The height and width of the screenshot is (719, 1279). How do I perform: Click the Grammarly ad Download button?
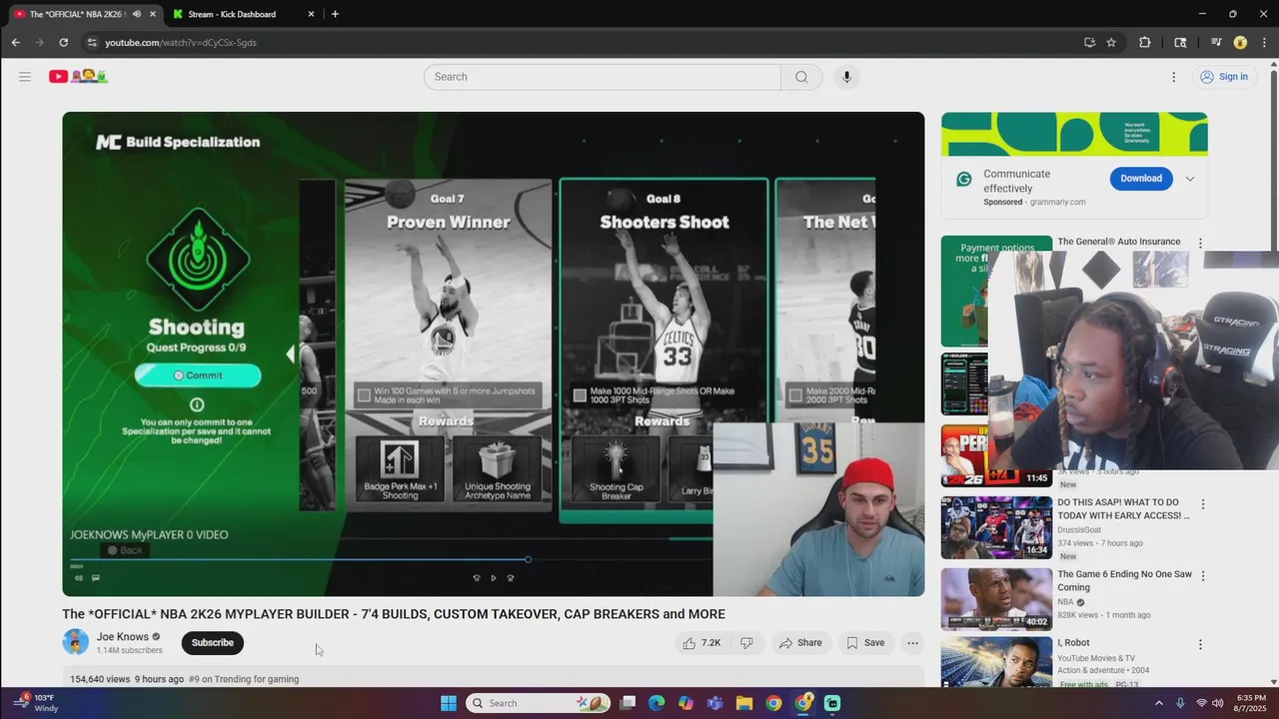coord(1141,179)
